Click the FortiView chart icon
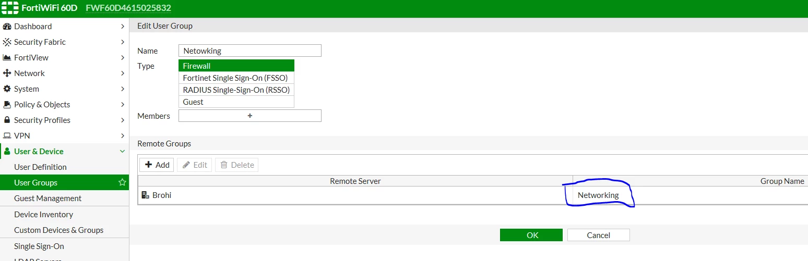 click(x=7, y=58)
